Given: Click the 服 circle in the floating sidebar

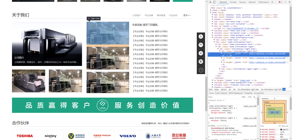Looking at the screenshot, I should click(x=201, y=62).
